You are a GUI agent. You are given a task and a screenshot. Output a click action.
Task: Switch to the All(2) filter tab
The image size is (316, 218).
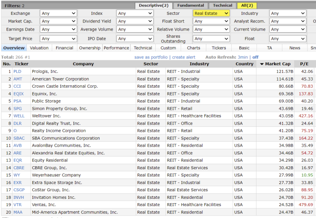[x=247, y=6]
